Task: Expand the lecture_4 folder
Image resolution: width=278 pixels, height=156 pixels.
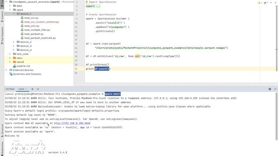Action: pos(13,50)
